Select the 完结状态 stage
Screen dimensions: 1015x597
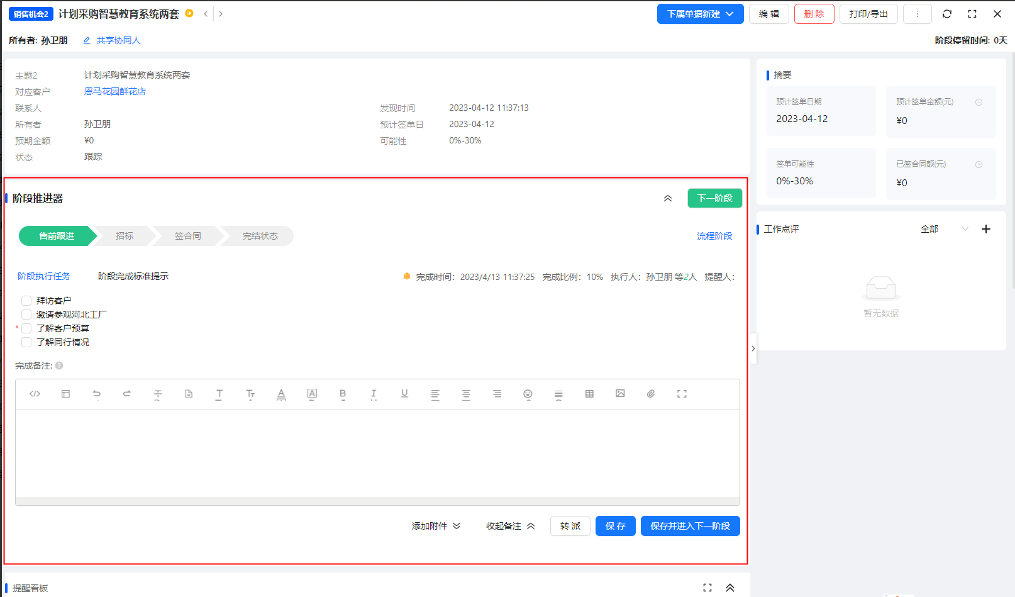(260, 236)
